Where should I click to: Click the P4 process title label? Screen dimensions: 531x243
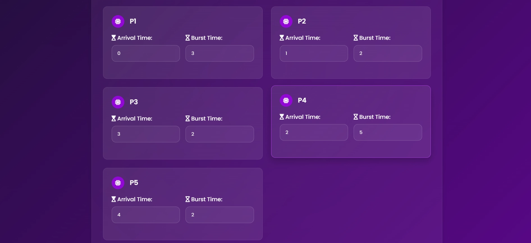point(302,100)
